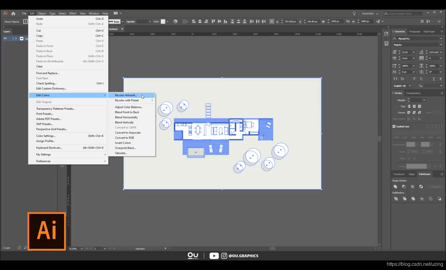Click the Underline icon in Character panel
Image resolution: width=446 pixels, height=270 pixels.
(434, 79)
